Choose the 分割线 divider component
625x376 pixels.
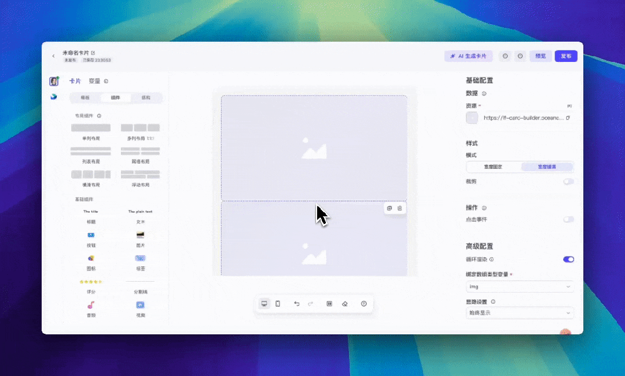coord(140,286)
